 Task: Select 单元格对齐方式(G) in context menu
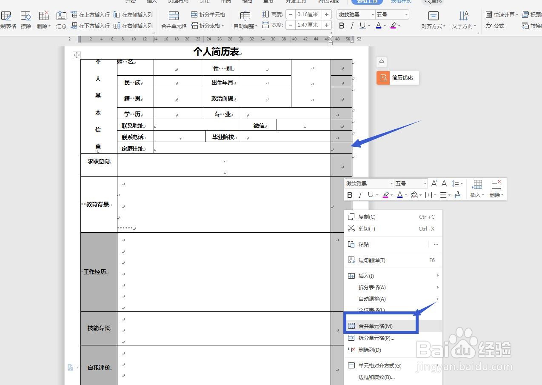(393, 365)
